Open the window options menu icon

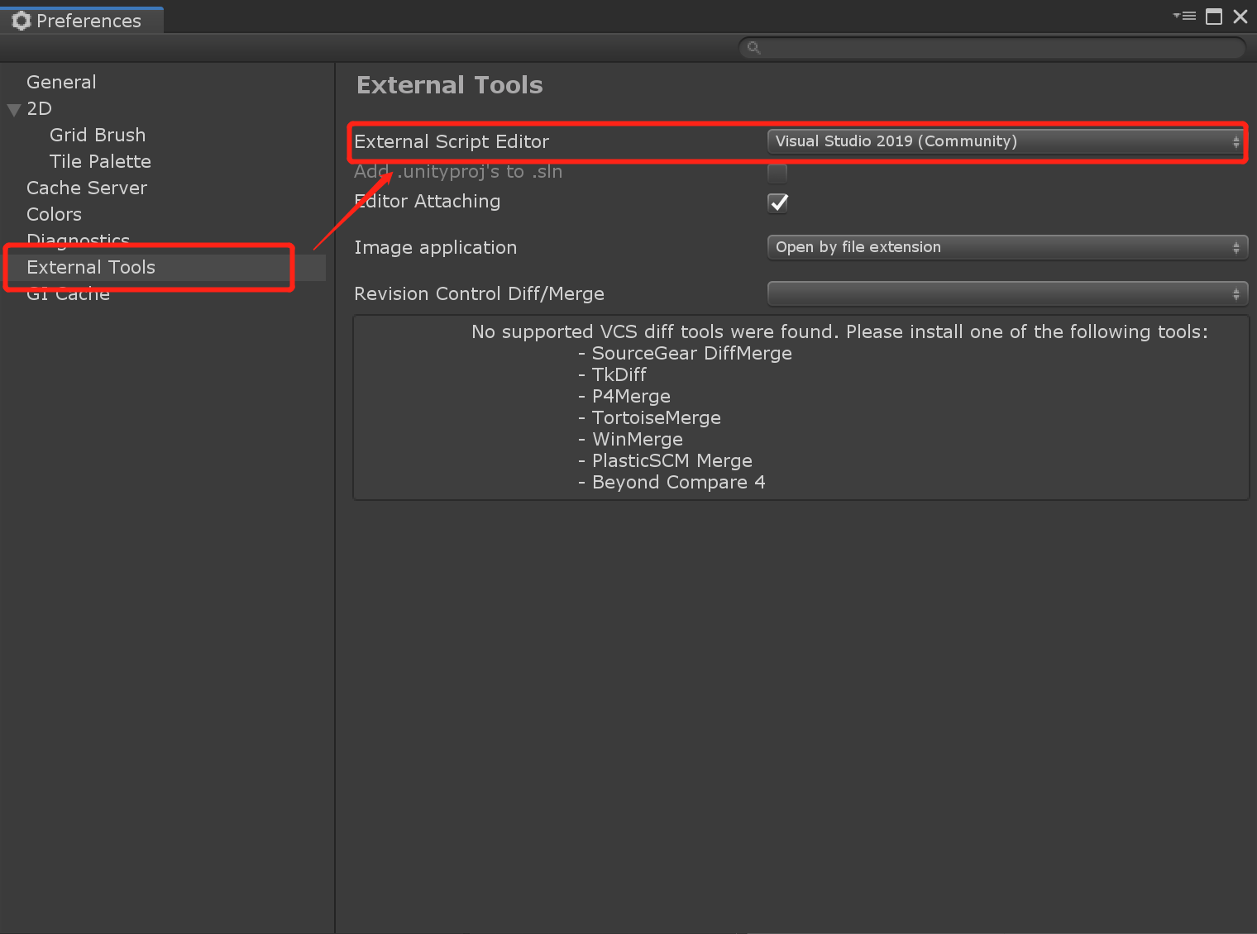tap(1184, 17)
